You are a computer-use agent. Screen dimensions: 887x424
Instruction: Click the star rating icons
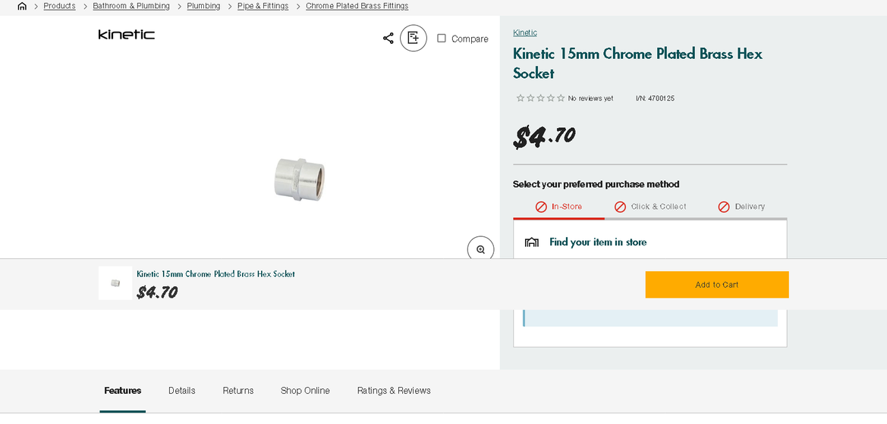pos(540,98)
